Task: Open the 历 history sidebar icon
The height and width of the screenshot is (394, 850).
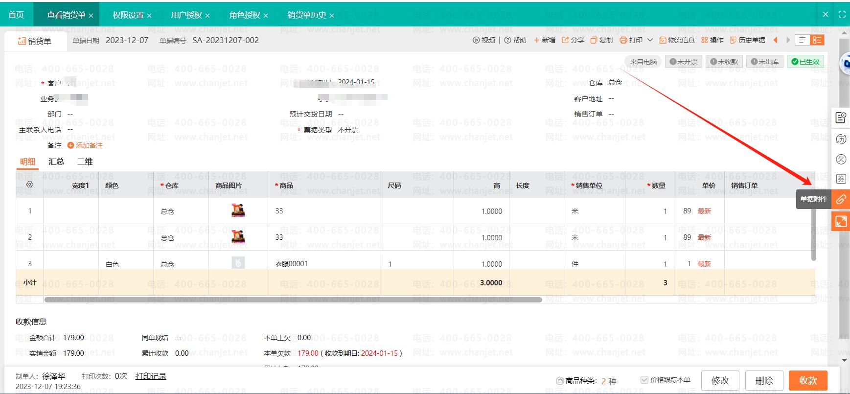Action: [x=841, y=139]
